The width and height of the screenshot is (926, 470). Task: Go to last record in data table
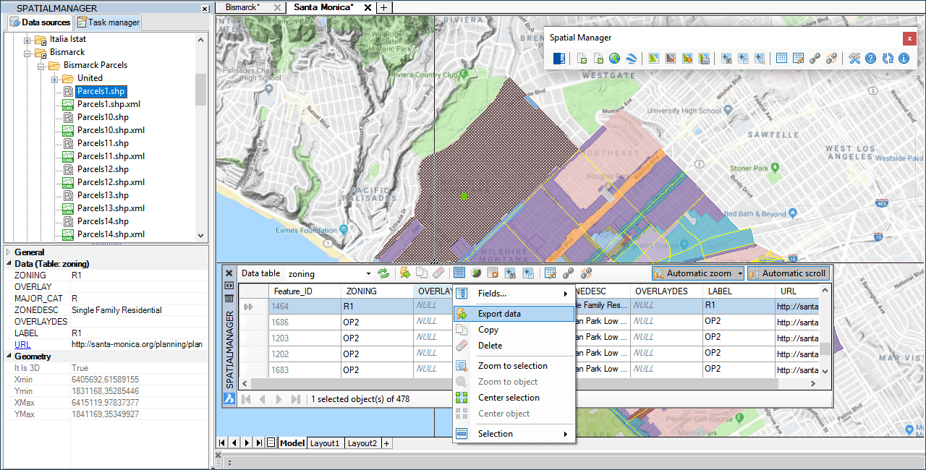tap(295, 399)
